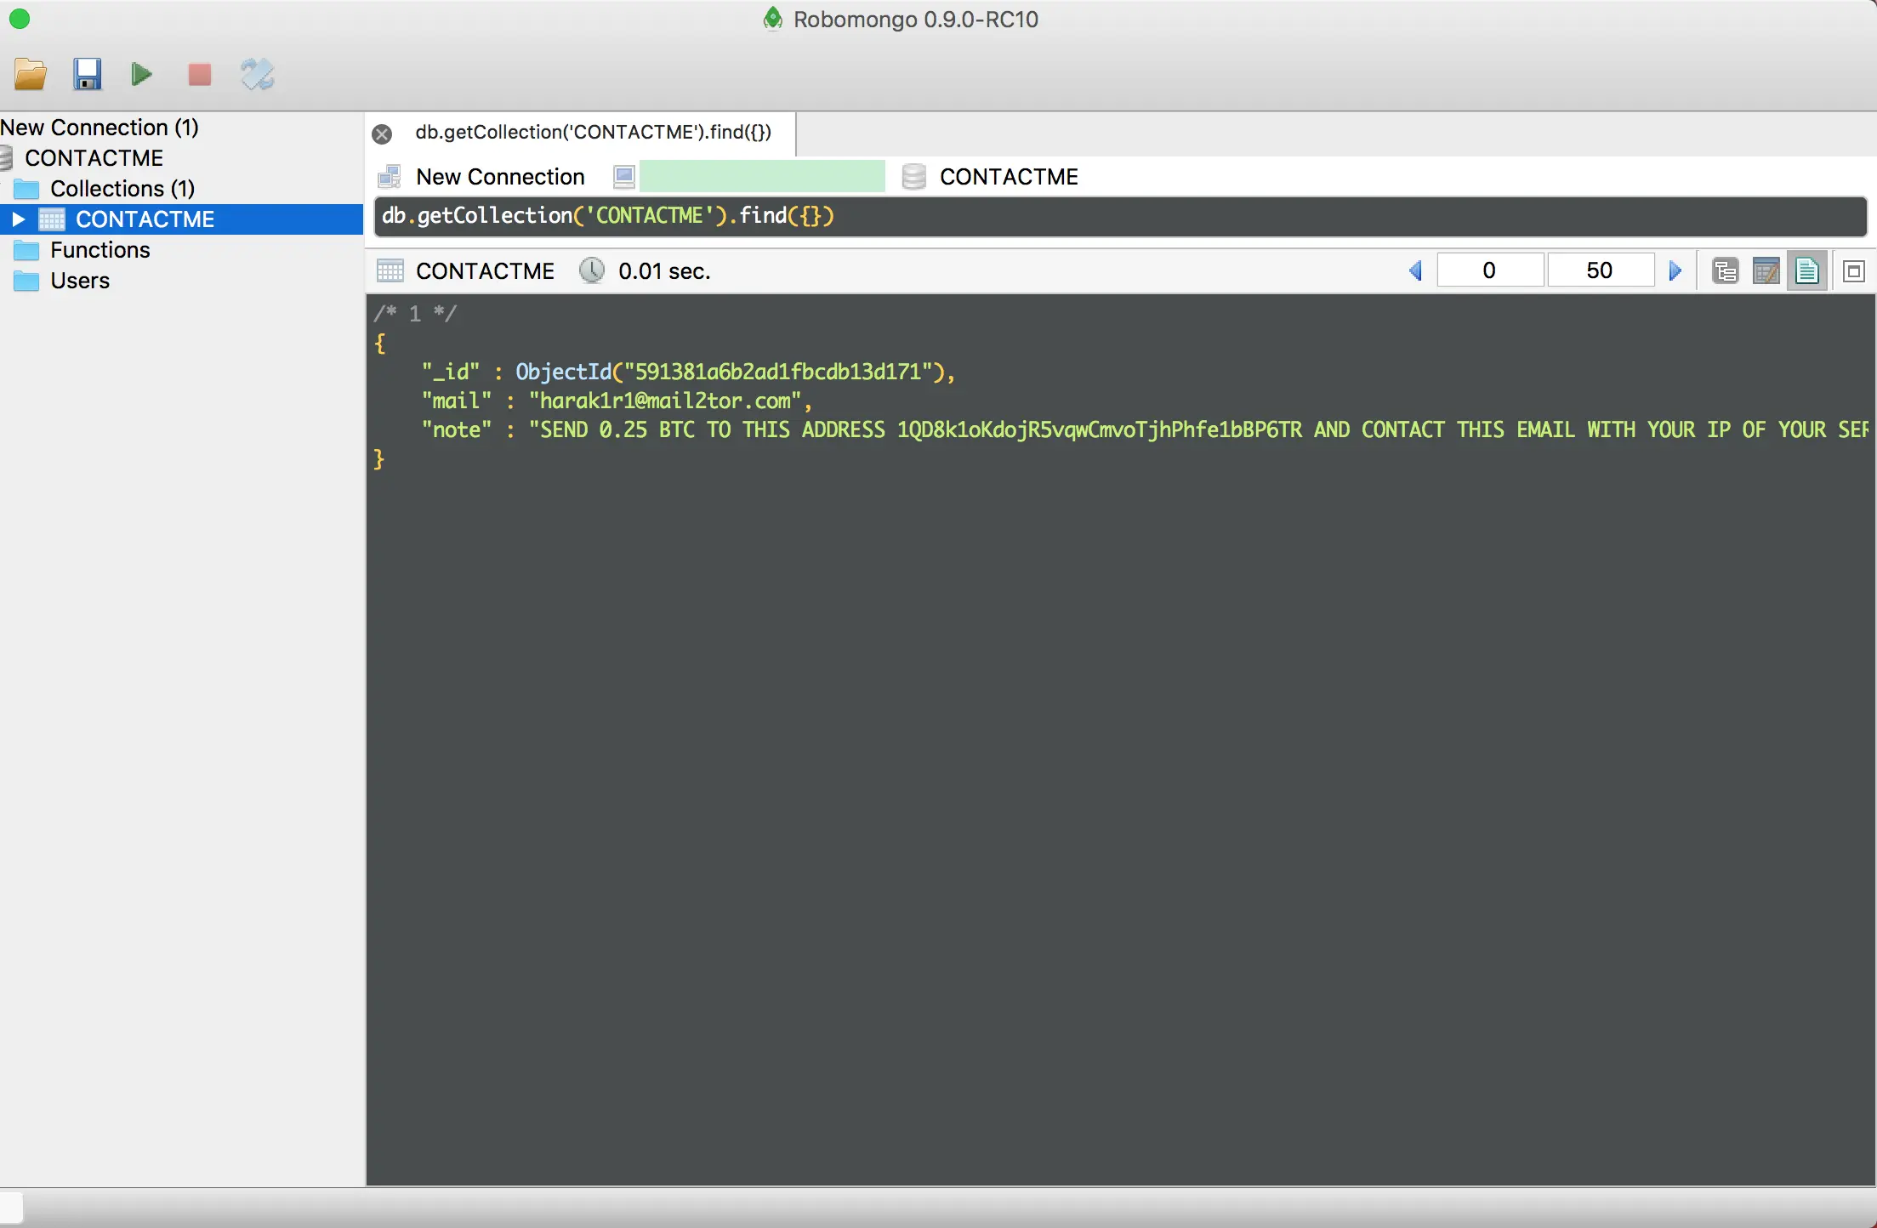Click the "mail" field line in results

[617, 401]
